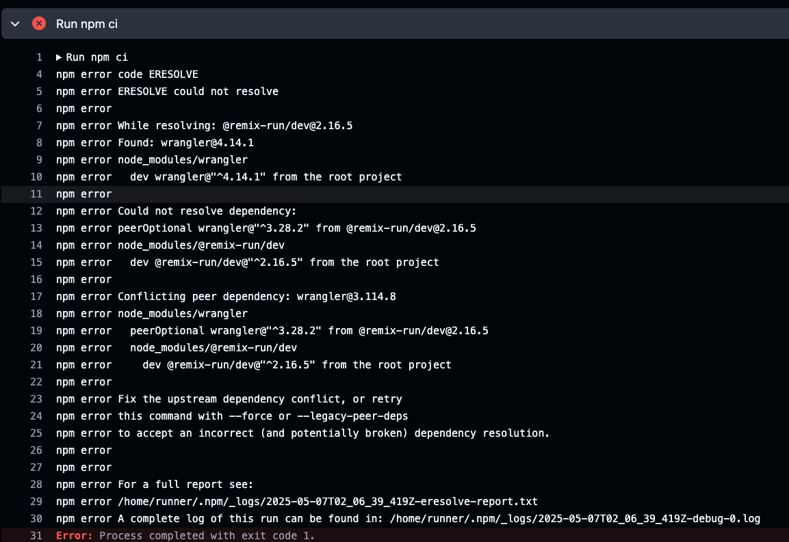789x542 pixels.
Task: Expand the Run npm ci command triangle
Action: tap(59, 57)
